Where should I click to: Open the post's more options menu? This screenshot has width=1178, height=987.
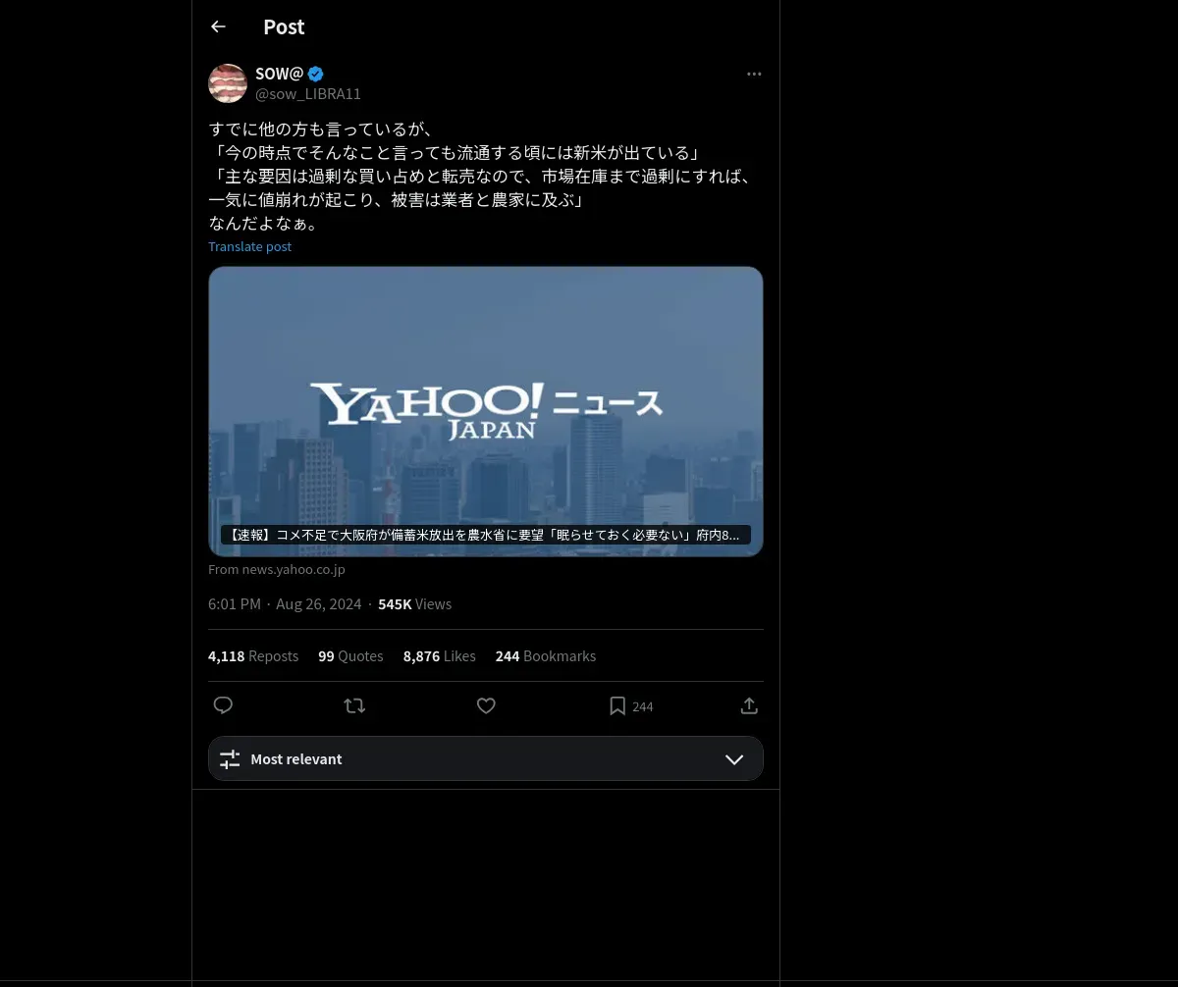coord(754,74)
